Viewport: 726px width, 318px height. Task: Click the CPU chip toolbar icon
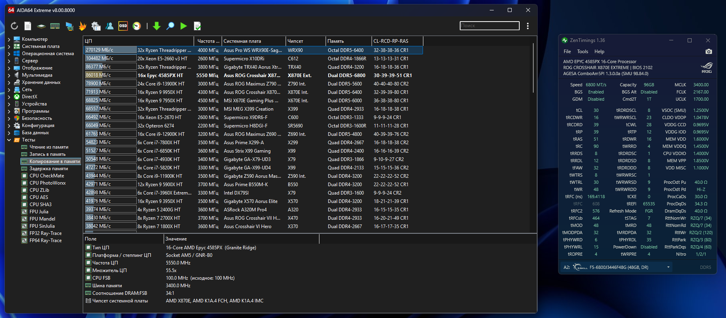pos(41,26)
